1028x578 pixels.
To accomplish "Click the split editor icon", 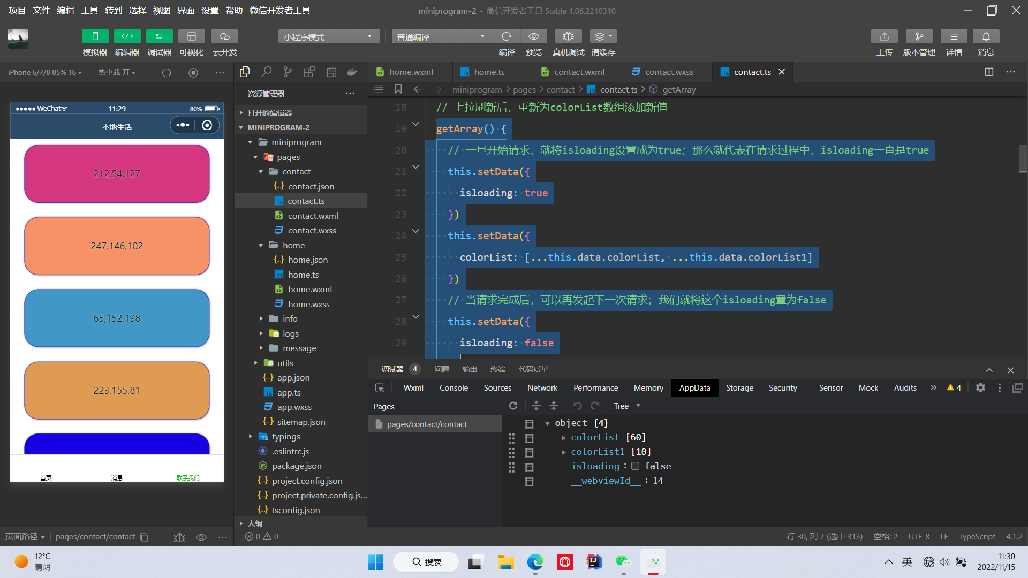I will (989, 72).
